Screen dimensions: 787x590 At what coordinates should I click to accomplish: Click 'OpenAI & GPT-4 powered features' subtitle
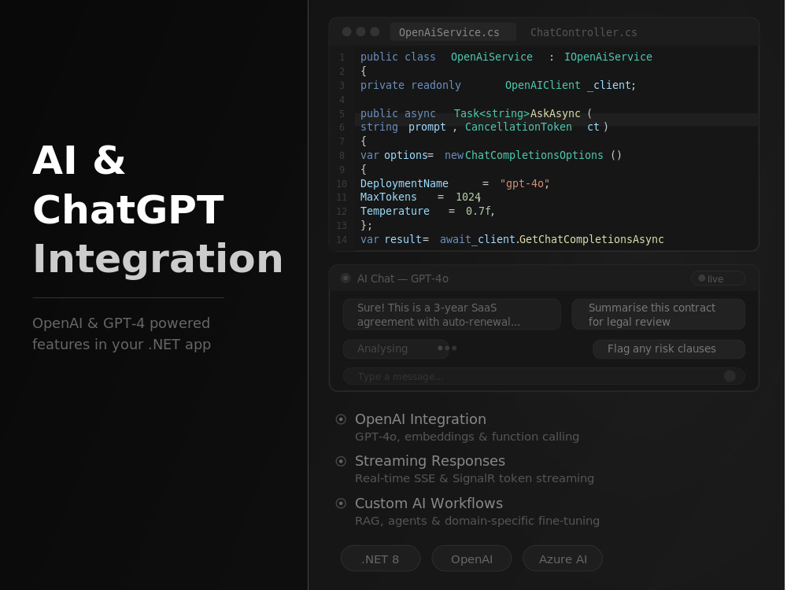pos(121,334)
